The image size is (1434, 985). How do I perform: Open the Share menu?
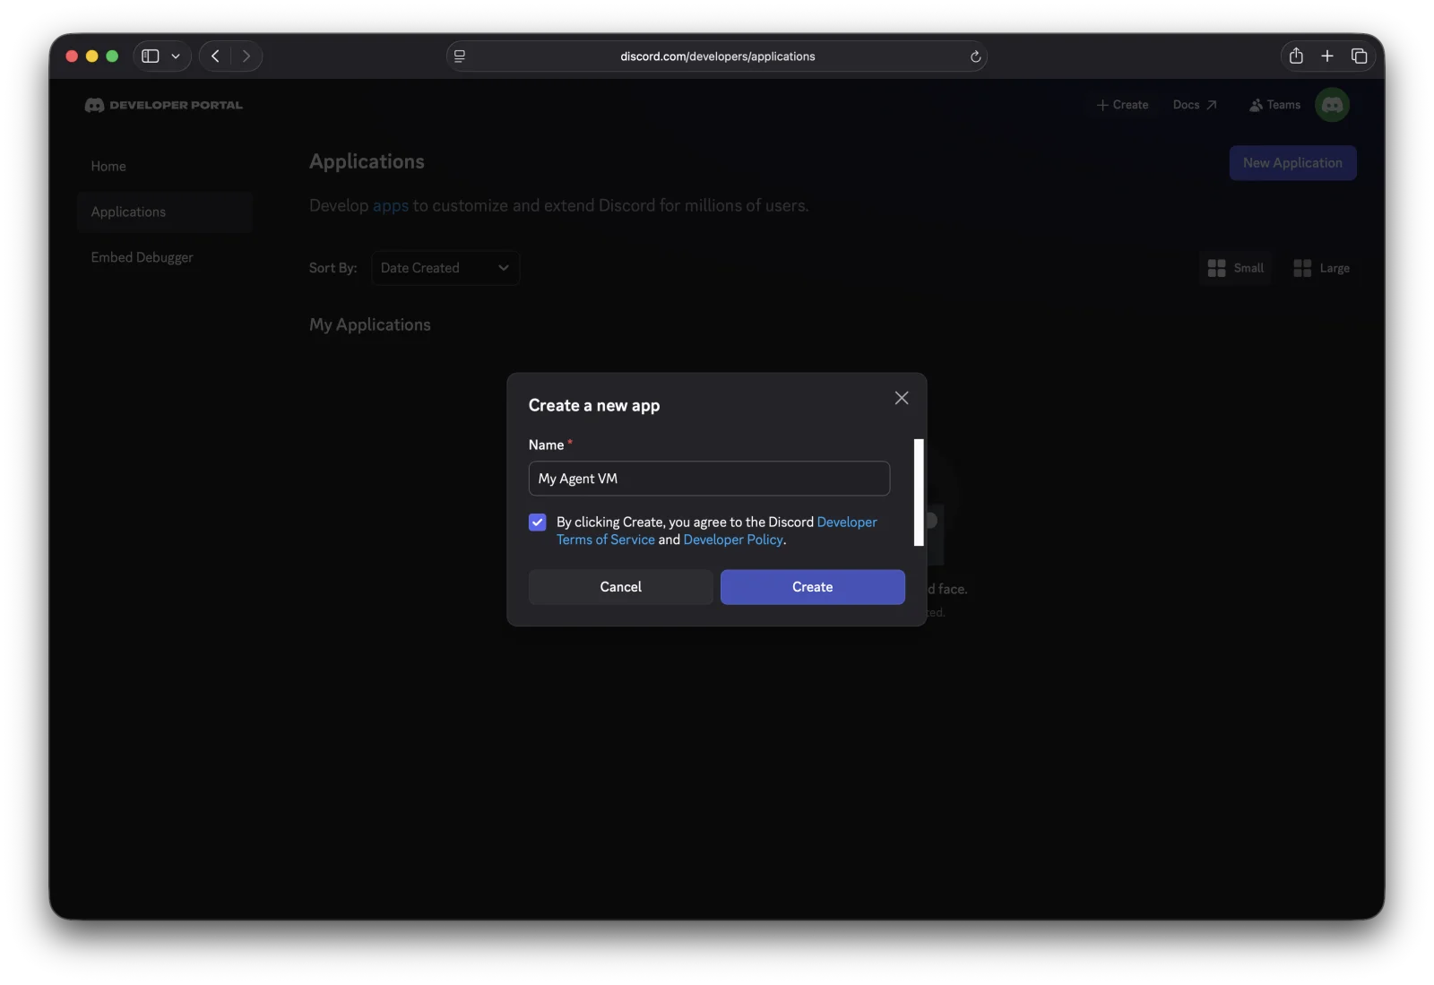coord(1296,56)
